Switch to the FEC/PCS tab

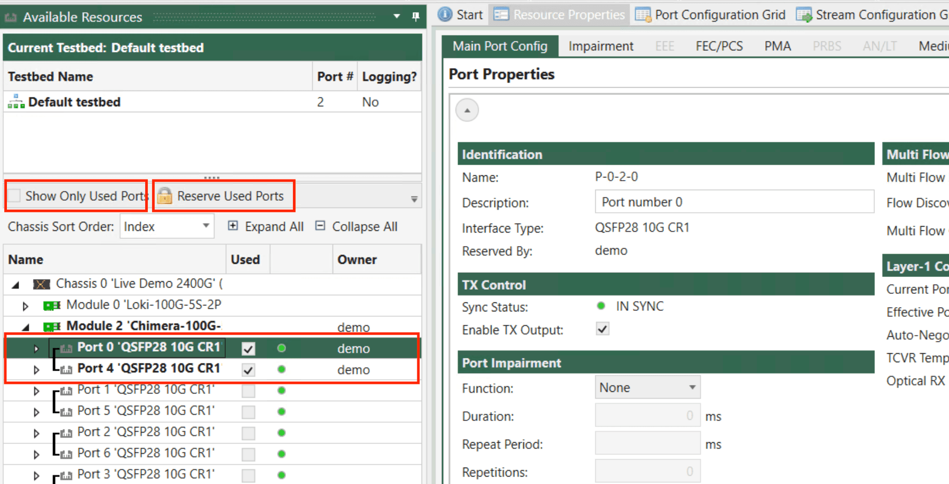(719, 47)
